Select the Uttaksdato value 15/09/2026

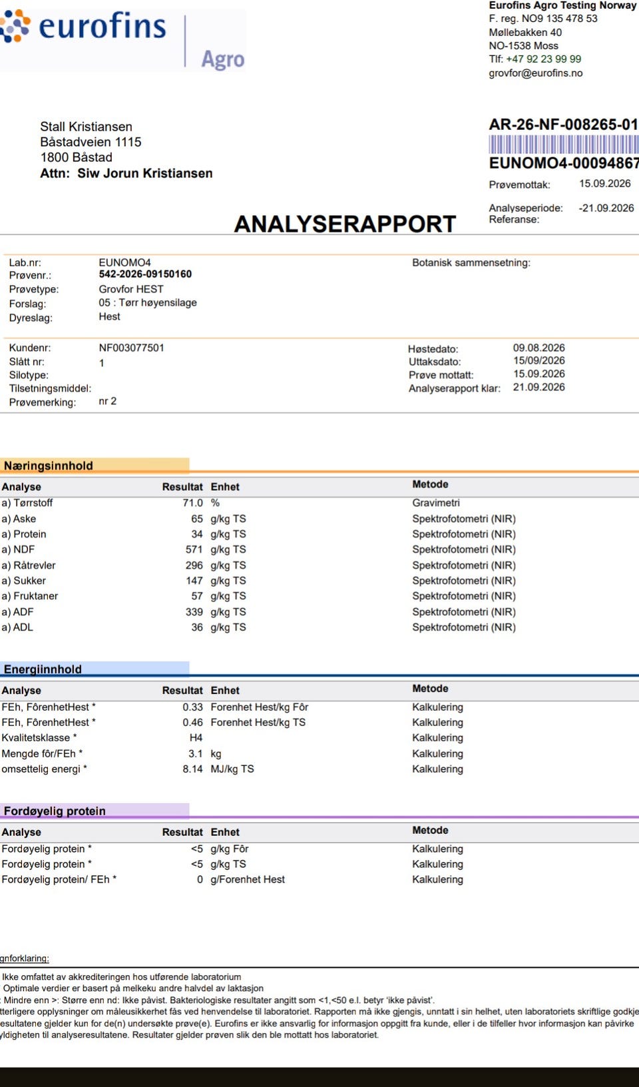538,361
